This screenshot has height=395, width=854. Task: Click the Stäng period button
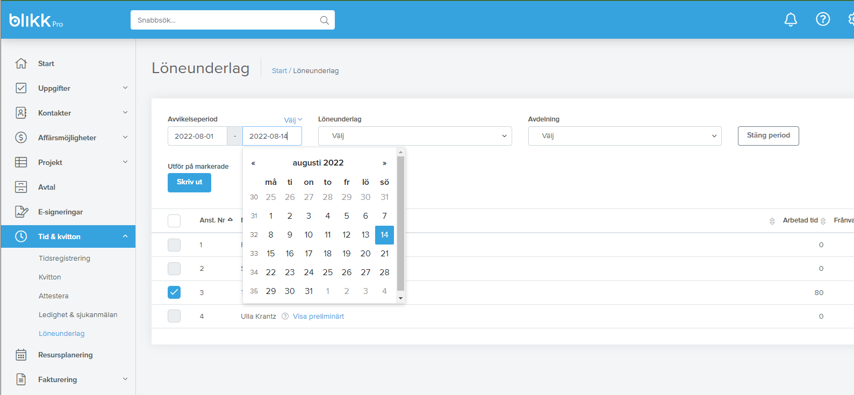769,135
